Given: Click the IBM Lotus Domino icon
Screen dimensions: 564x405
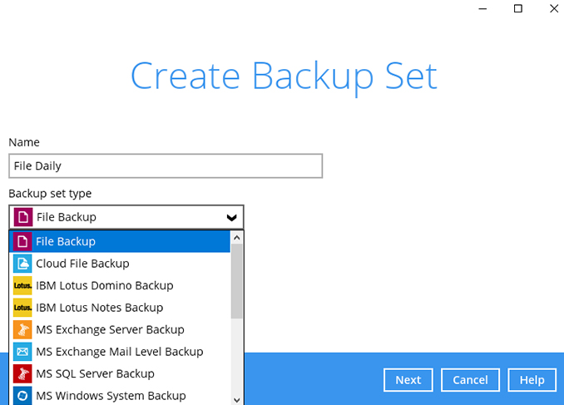Looking at the screenshot, I should click(22, 285).
